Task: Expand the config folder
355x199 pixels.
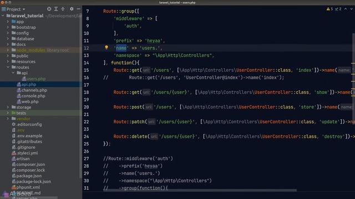Action: (8, 33)
